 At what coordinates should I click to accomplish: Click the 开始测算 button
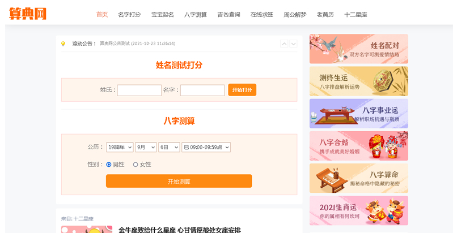click(x=179, y=181)
